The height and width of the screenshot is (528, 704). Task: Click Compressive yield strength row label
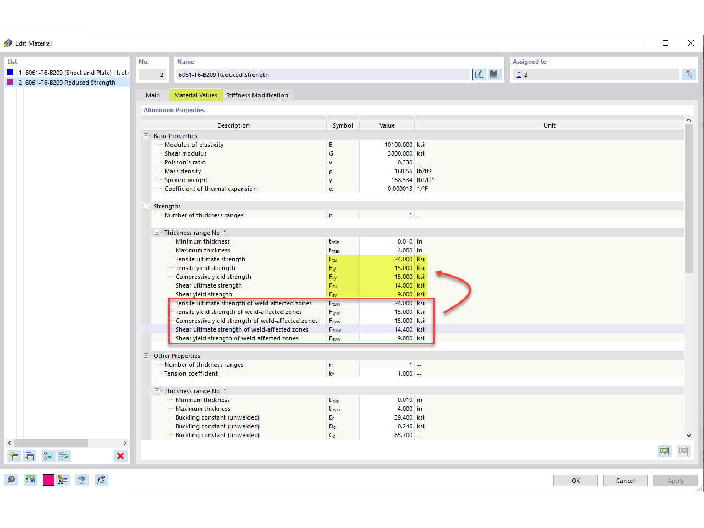click(213, 277)
